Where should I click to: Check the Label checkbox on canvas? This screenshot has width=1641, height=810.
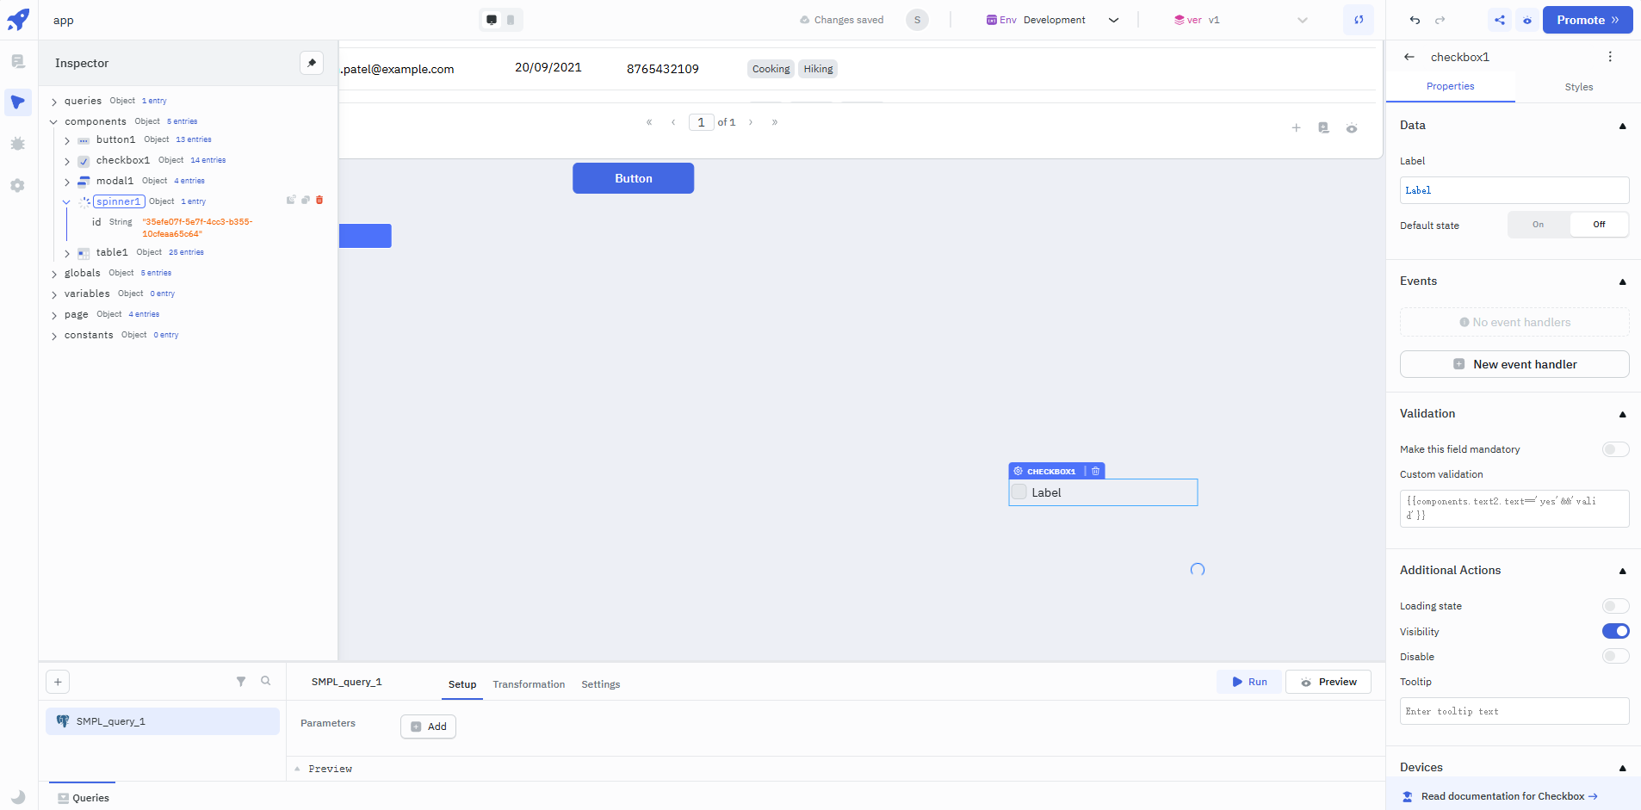[x=1019, y=492]
